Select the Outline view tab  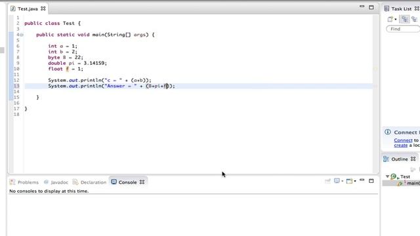400,159
